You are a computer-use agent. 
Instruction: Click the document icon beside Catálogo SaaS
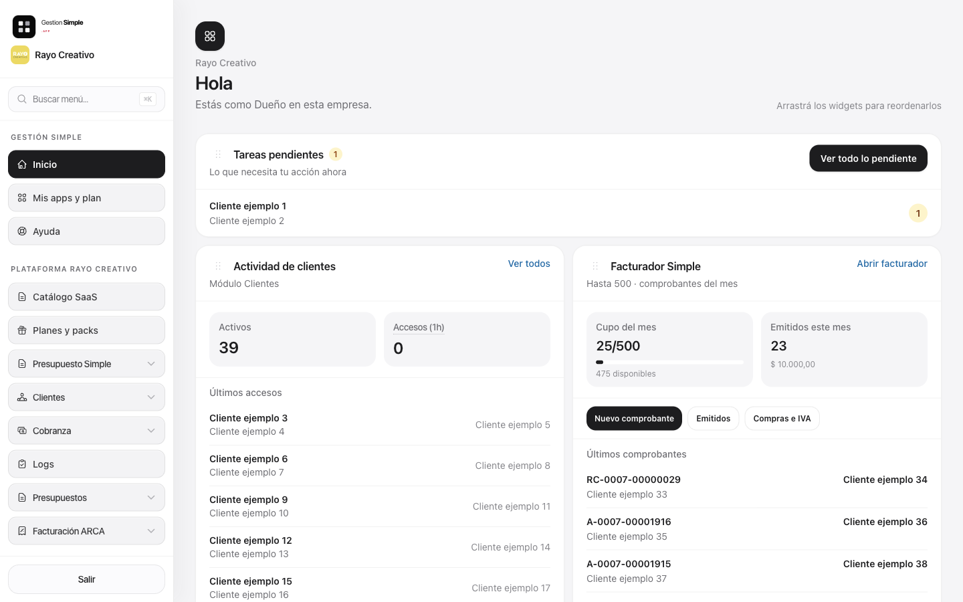coord(22,297)
